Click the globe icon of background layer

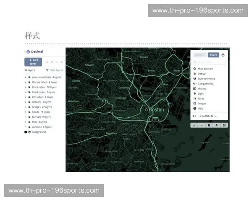click(29, 132)
